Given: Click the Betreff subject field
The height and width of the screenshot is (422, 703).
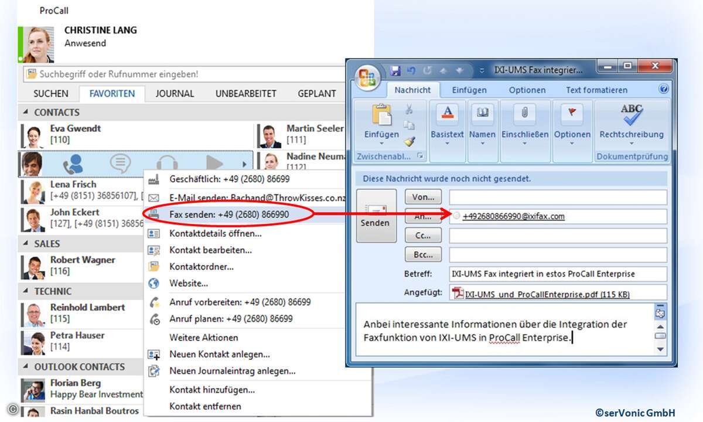Looking at the screenshot, I should coord(558,274).
